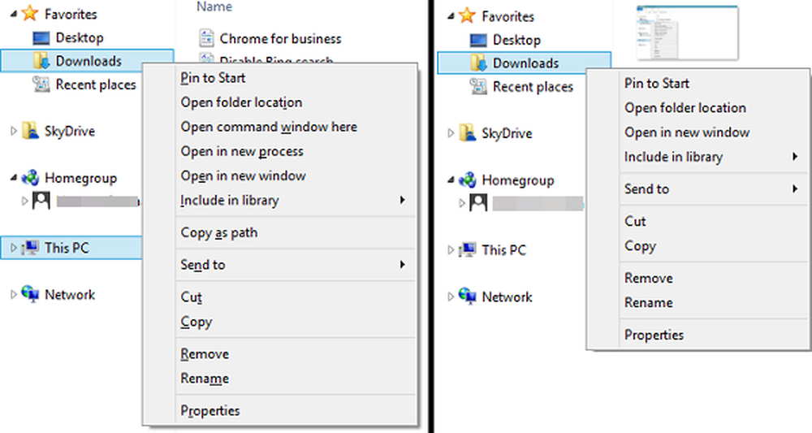Click the Desktop icon in right window
This screenshot has height=433, width=812.
[x=478, y=40]
